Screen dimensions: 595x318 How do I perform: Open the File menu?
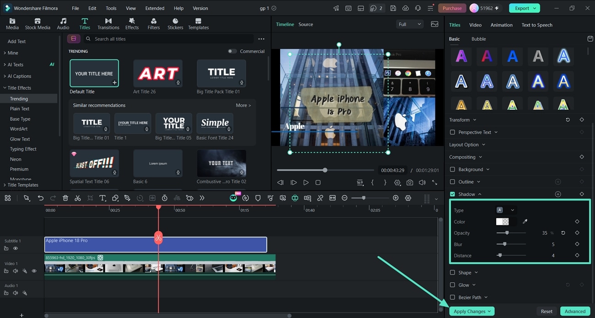pos(75,8)
